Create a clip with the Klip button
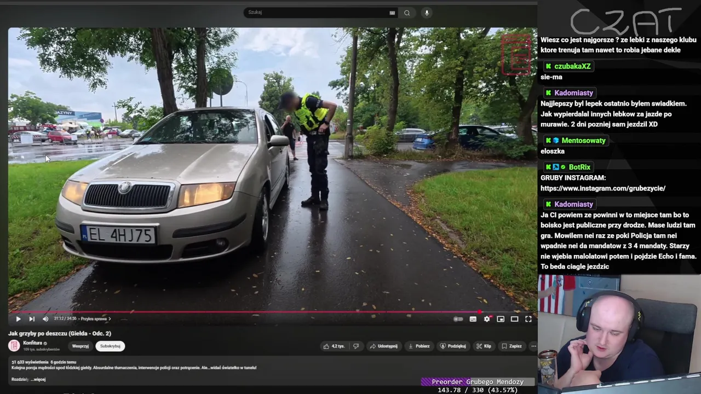Viewport: 701px width, 394px height. point(484,346)
